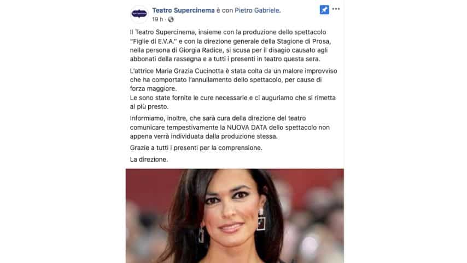Click the right dangling earring in the photo
Image resolution: width=467 pixels, height=263 pixels.
tap(261, 220)
